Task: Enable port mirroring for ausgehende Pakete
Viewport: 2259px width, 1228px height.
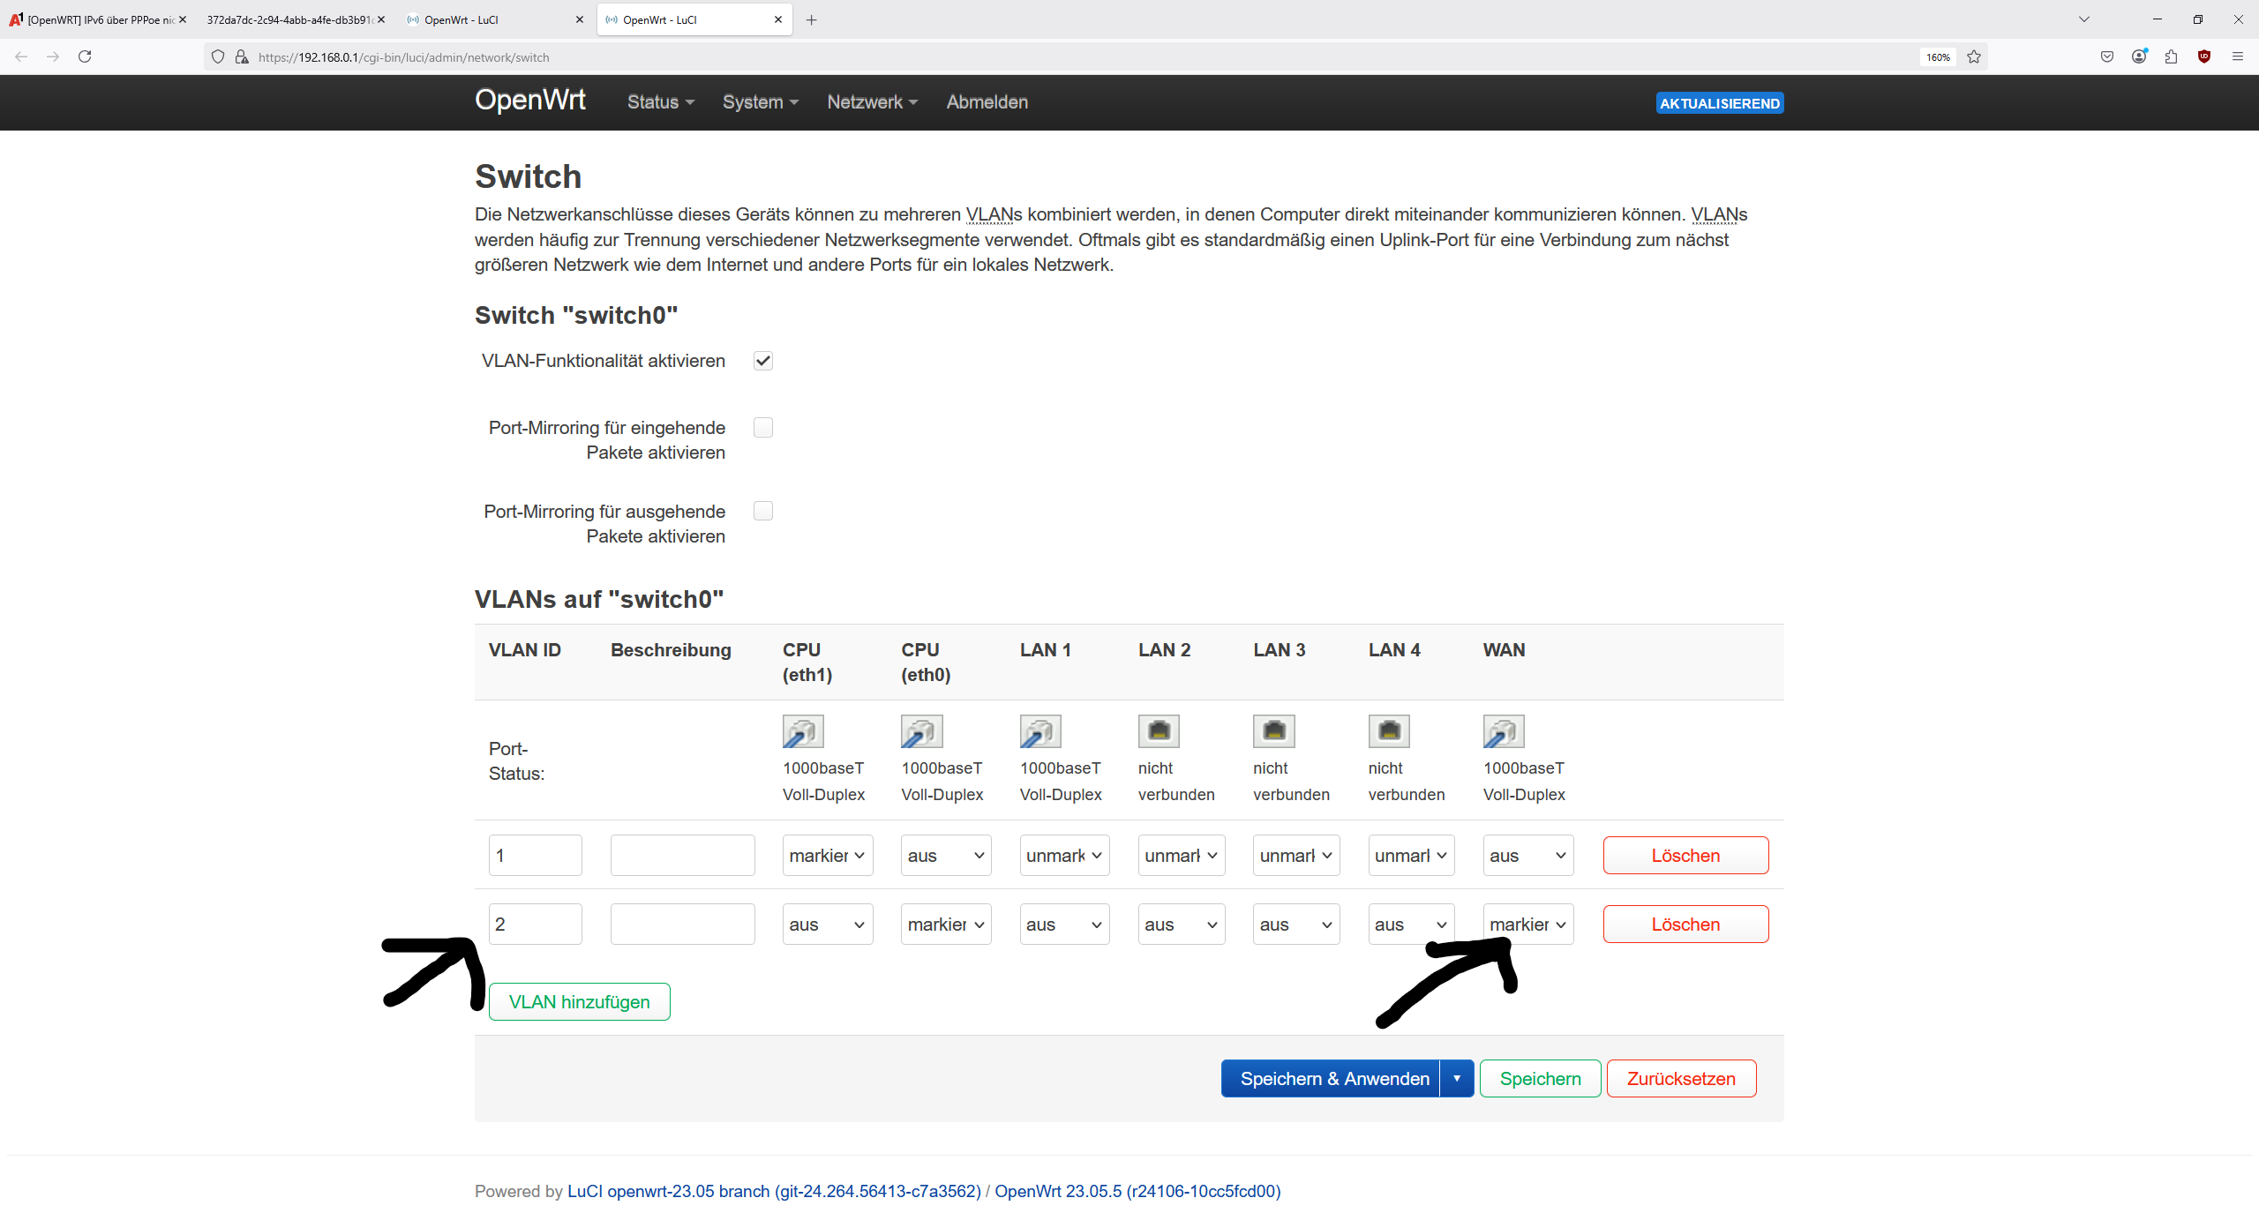Action: (763, 512)
